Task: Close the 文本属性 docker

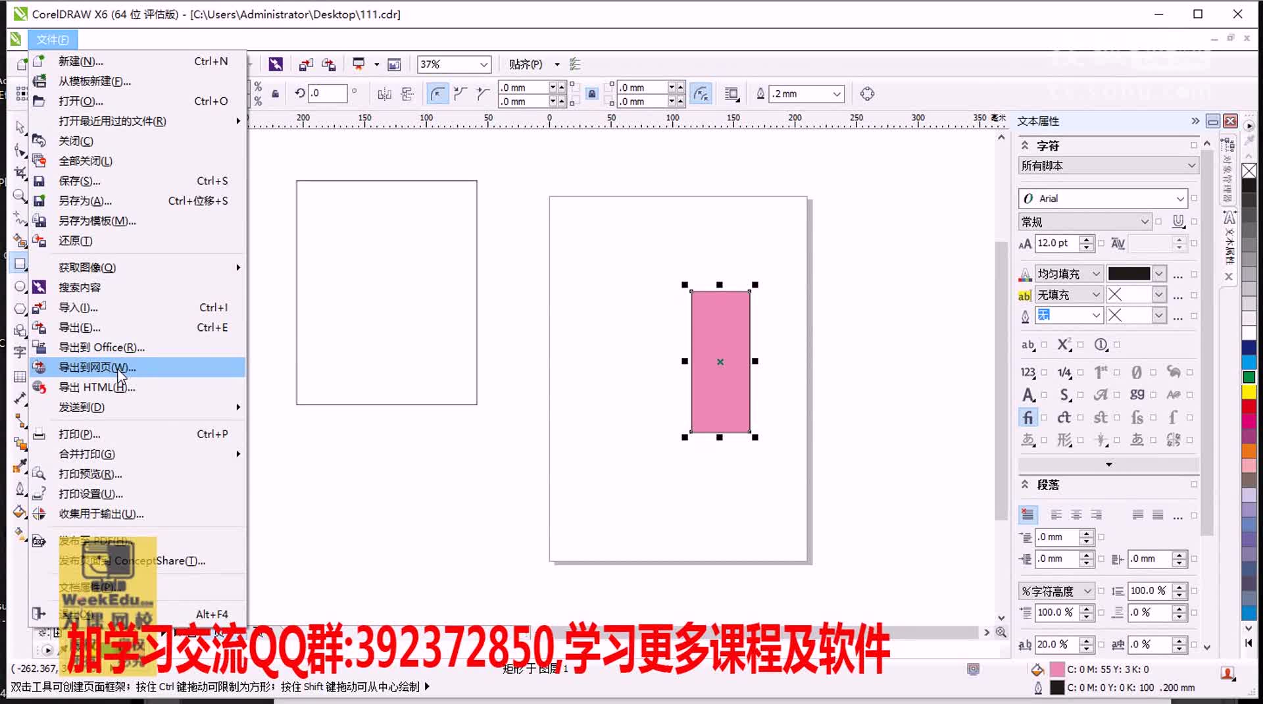Action: pyautogui.click(x=1230, y=121)
